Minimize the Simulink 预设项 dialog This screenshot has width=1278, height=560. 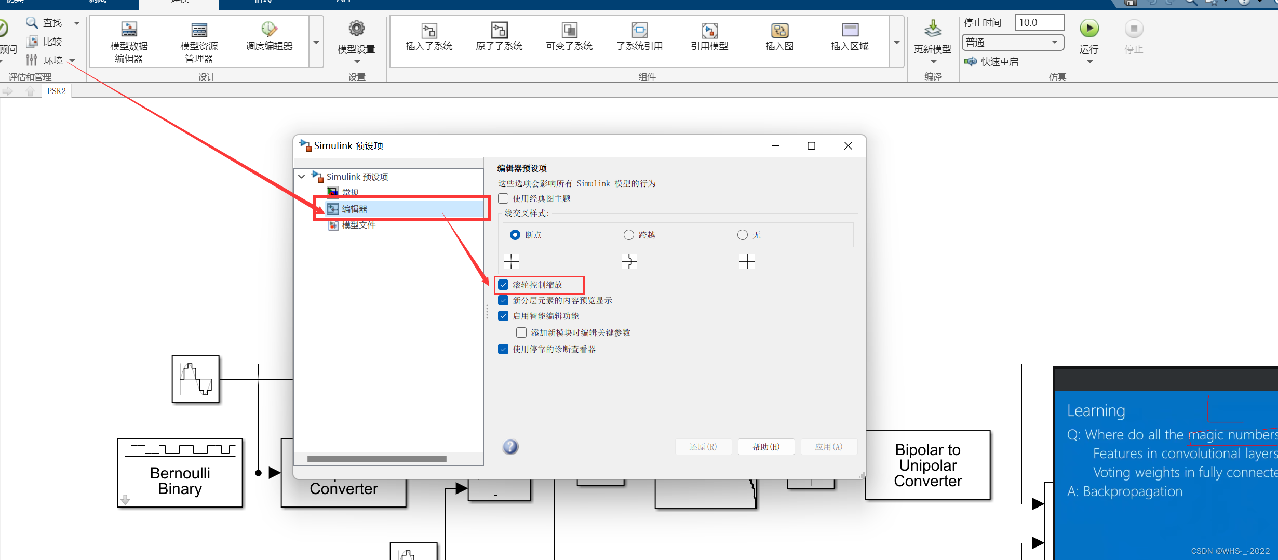pyautogui.click(x=775, y=146)
